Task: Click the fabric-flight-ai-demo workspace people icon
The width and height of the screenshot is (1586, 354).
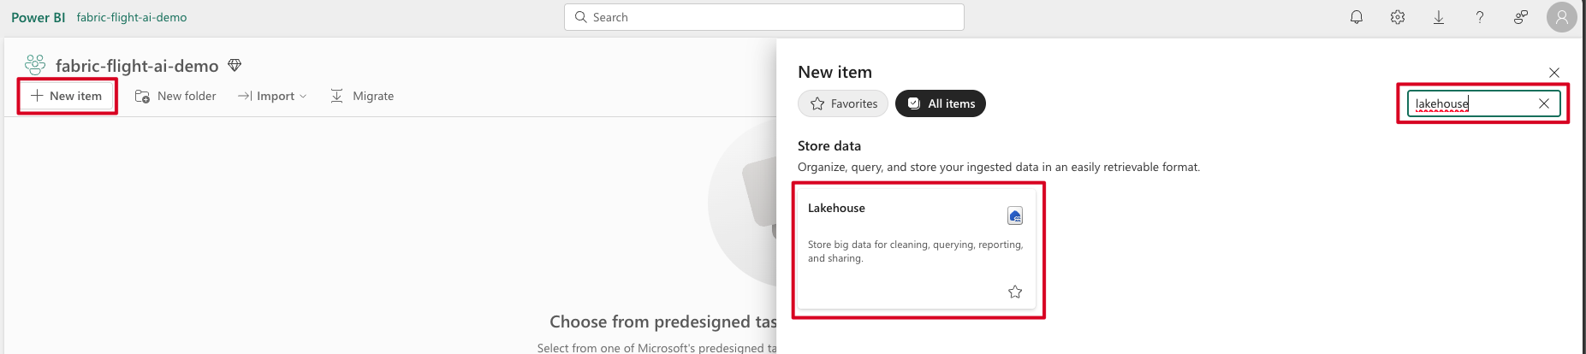Action: (x=35, y=65)
